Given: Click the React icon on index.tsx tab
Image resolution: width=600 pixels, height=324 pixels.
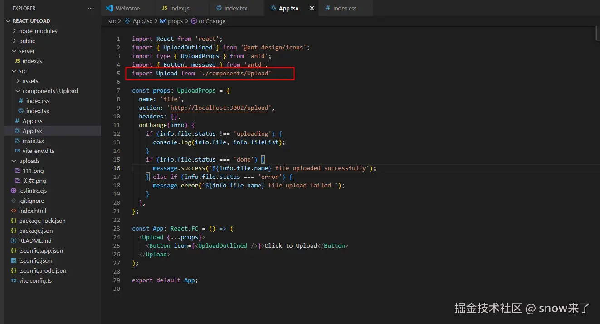Looking at the screenshot, I should click(219, 8).
